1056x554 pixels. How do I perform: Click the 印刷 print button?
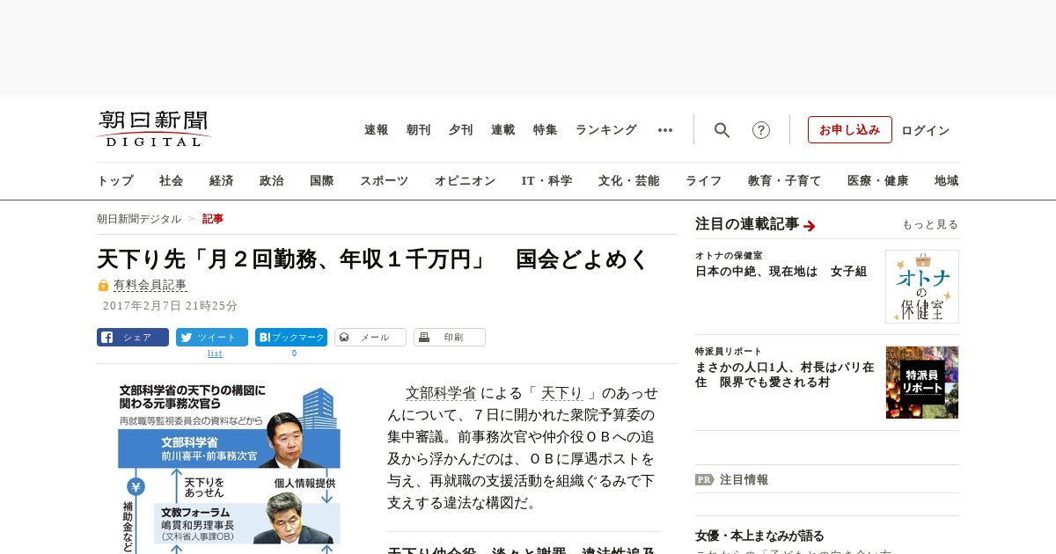coord(450,337)
